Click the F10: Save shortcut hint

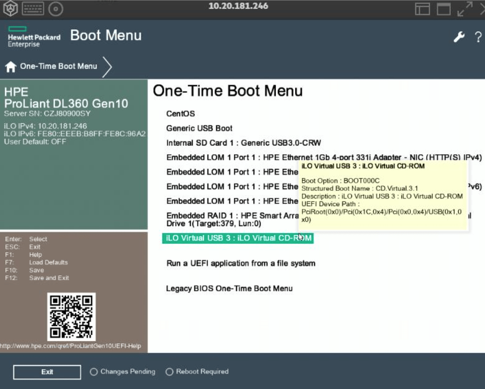[24, 270]
